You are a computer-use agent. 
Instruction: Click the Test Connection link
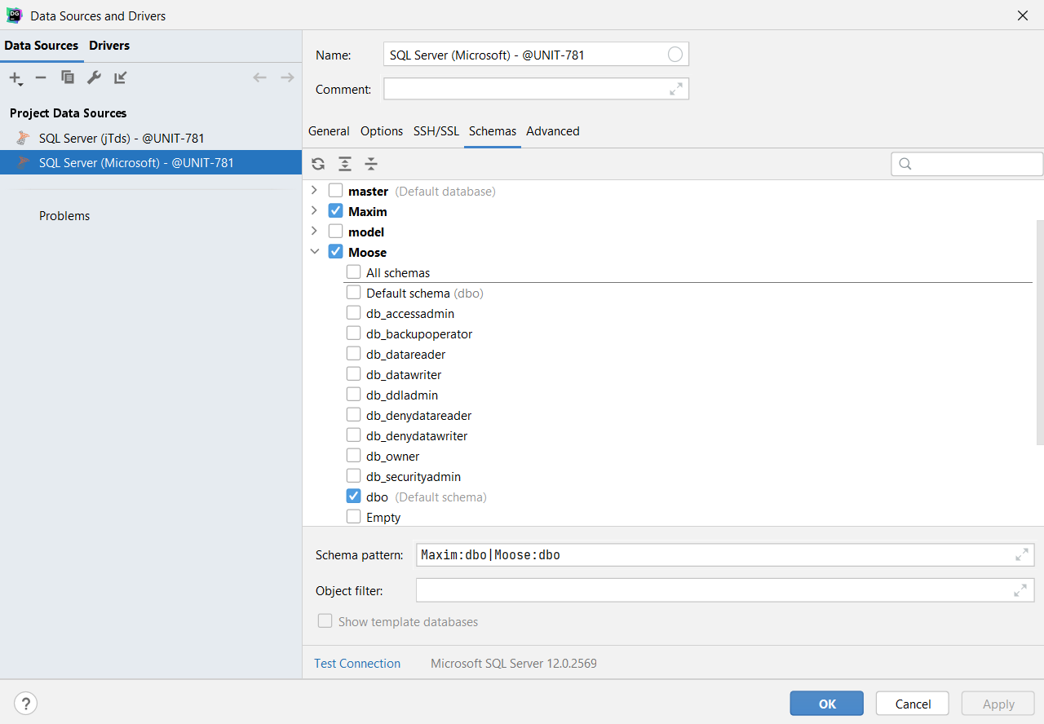[357, 664]
